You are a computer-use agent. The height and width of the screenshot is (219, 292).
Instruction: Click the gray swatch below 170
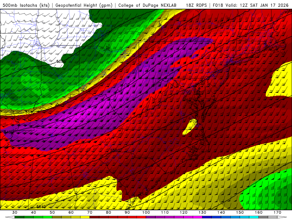pyautogui.click(x=273, y=217)
